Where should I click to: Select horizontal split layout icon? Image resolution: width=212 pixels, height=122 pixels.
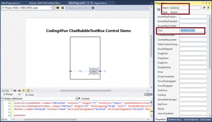tap(148, 94)
